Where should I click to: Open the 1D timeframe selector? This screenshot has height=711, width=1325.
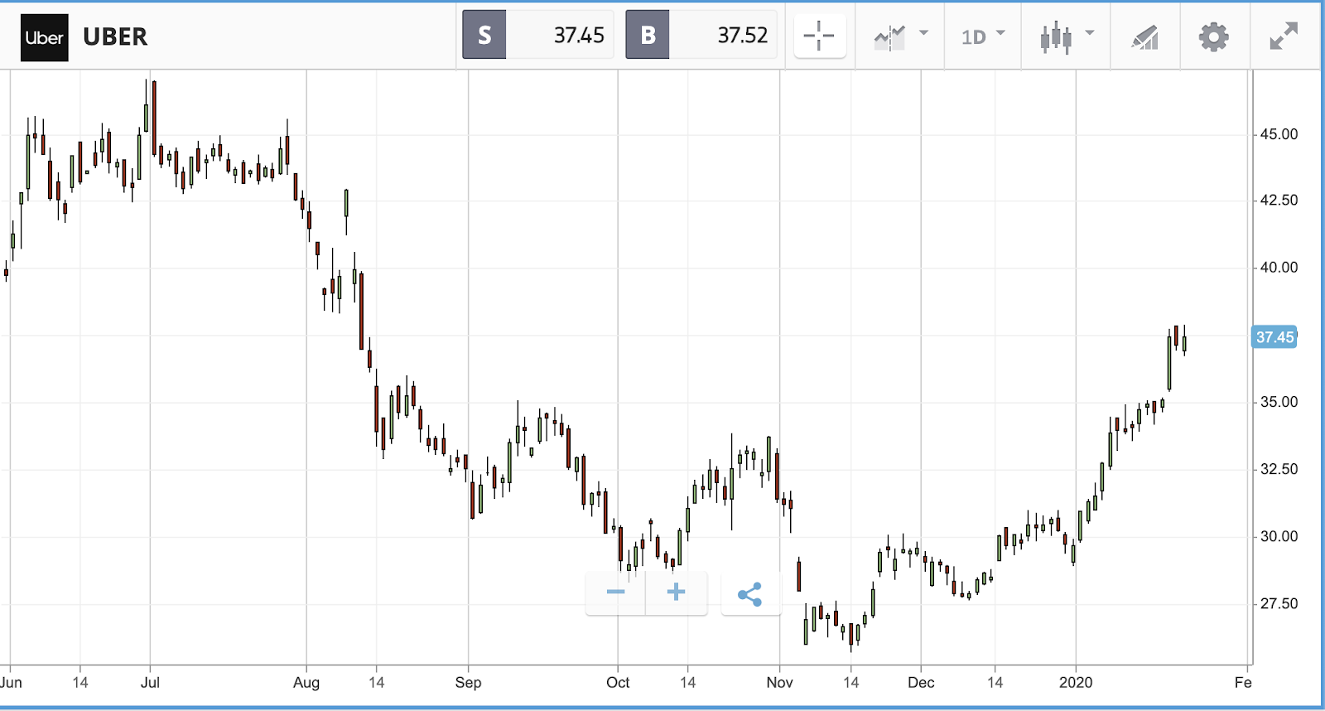(x=983, y=36)
